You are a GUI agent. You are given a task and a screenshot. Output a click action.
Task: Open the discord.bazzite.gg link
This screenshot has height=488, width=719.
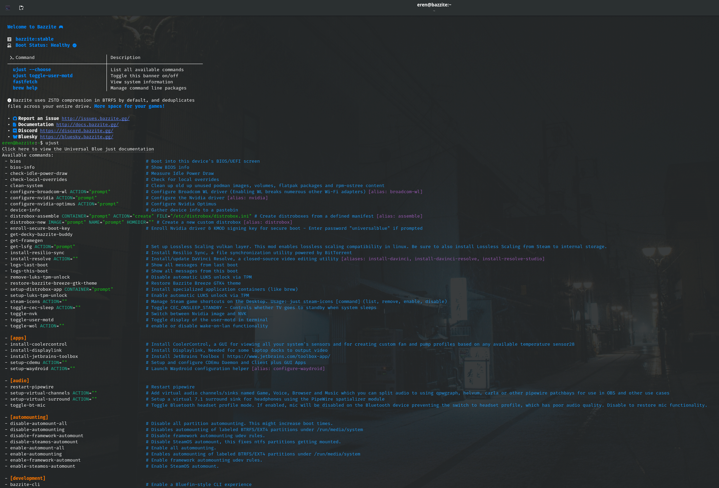coord(76,131)
